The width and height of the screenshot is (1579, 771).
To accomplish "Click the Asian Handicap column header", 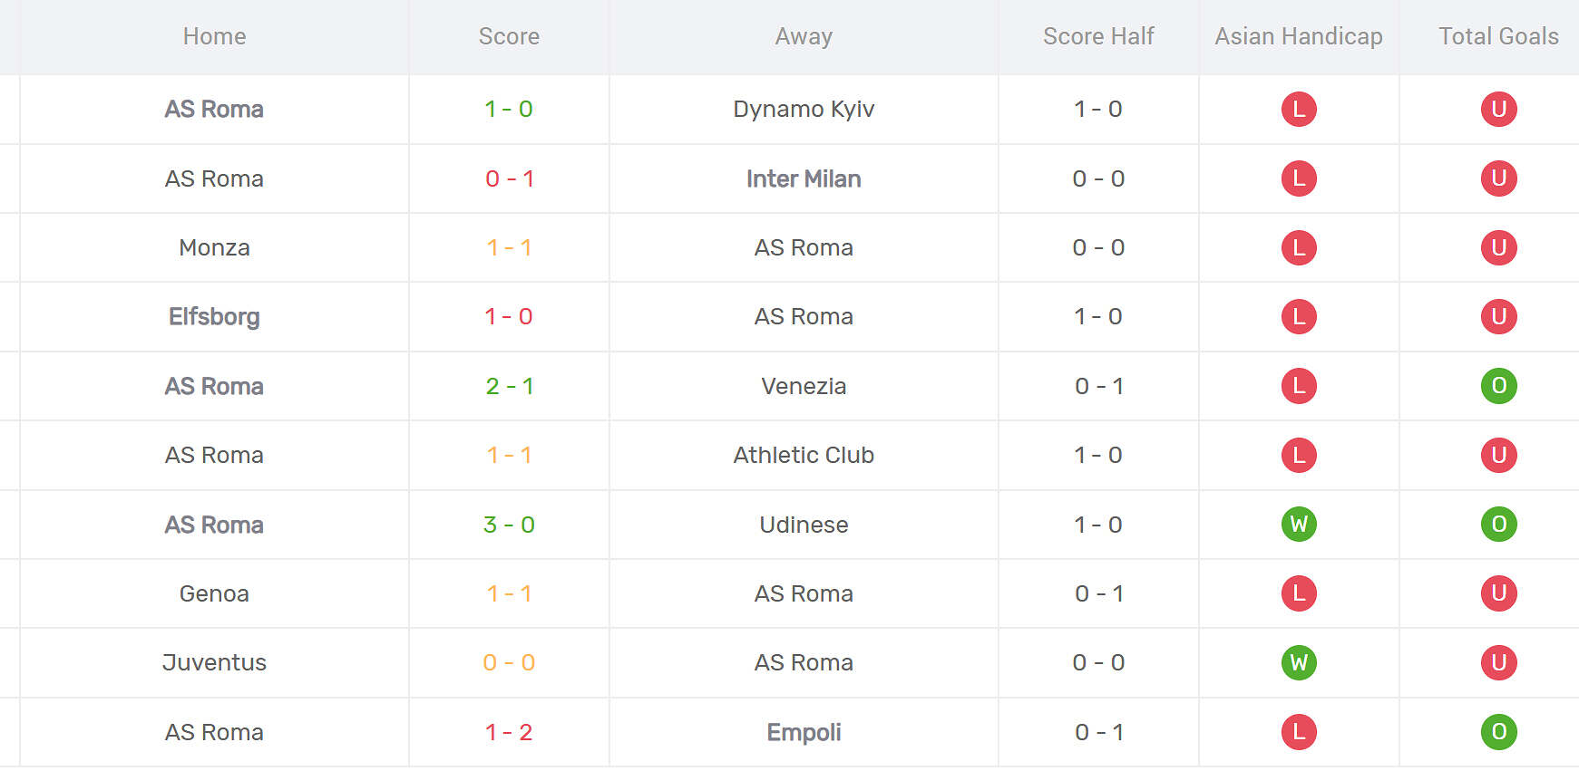I will (1298, 36).
